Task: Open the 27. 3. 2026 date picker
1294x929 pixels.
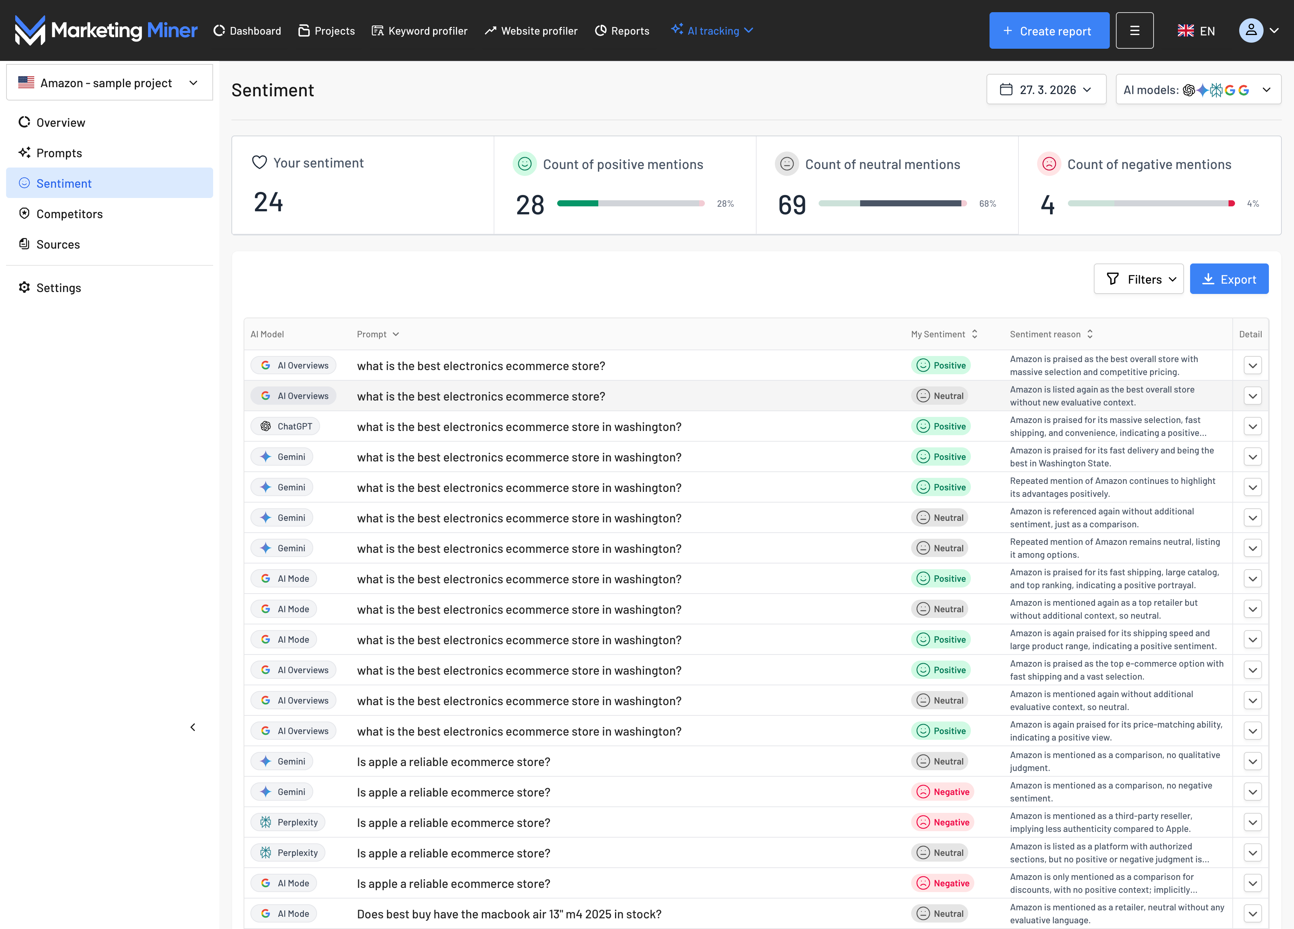Action: pos(1046,89)
